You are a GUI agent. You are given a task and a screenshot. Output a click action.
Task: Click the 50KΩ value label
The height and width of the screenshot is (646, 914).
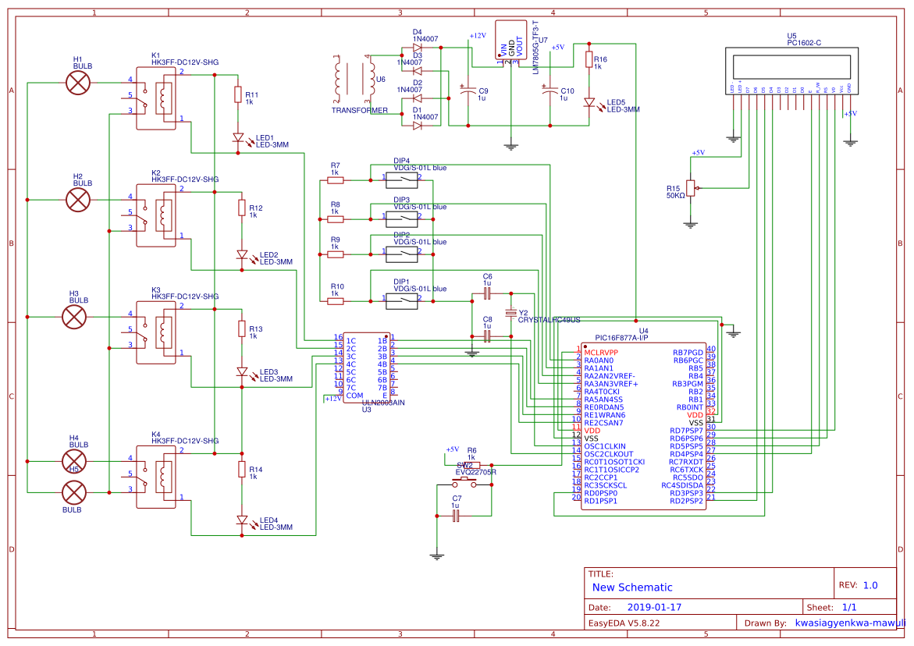coord(676,196)
